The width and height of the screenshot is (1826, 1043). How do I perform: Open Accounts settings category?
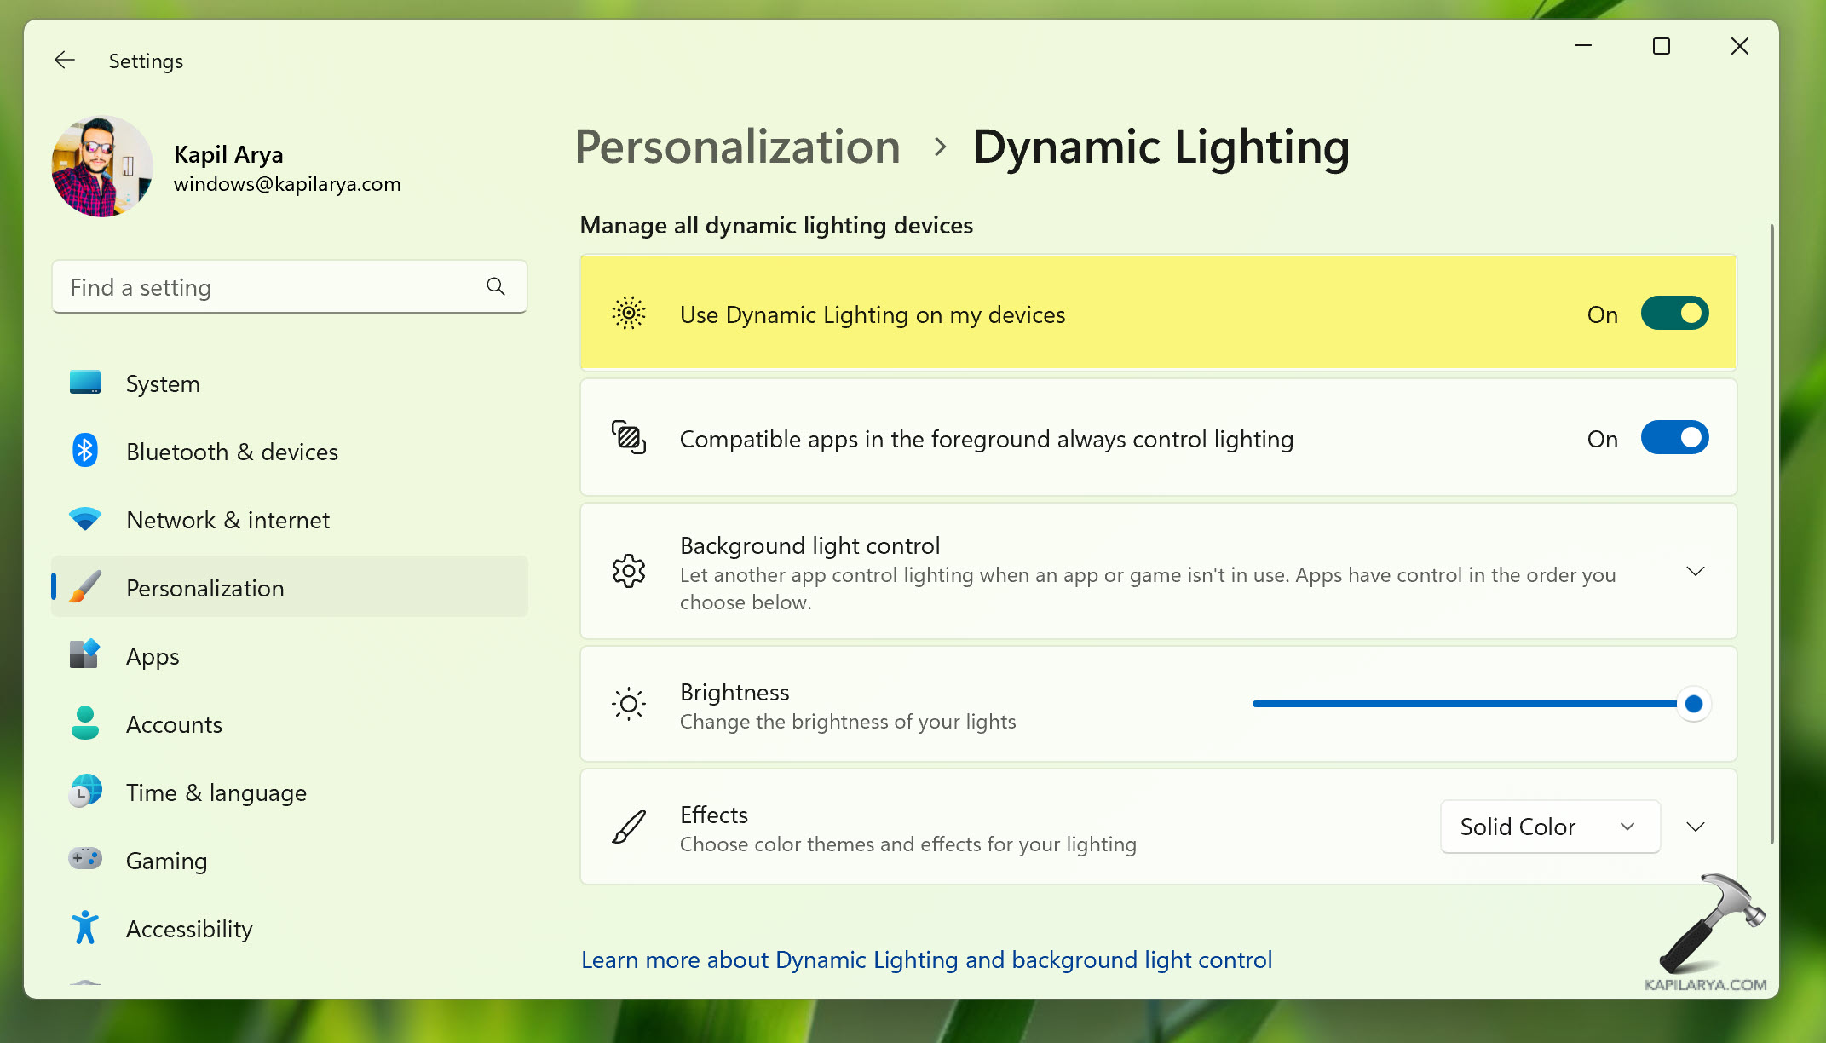(x=174, y=724)
